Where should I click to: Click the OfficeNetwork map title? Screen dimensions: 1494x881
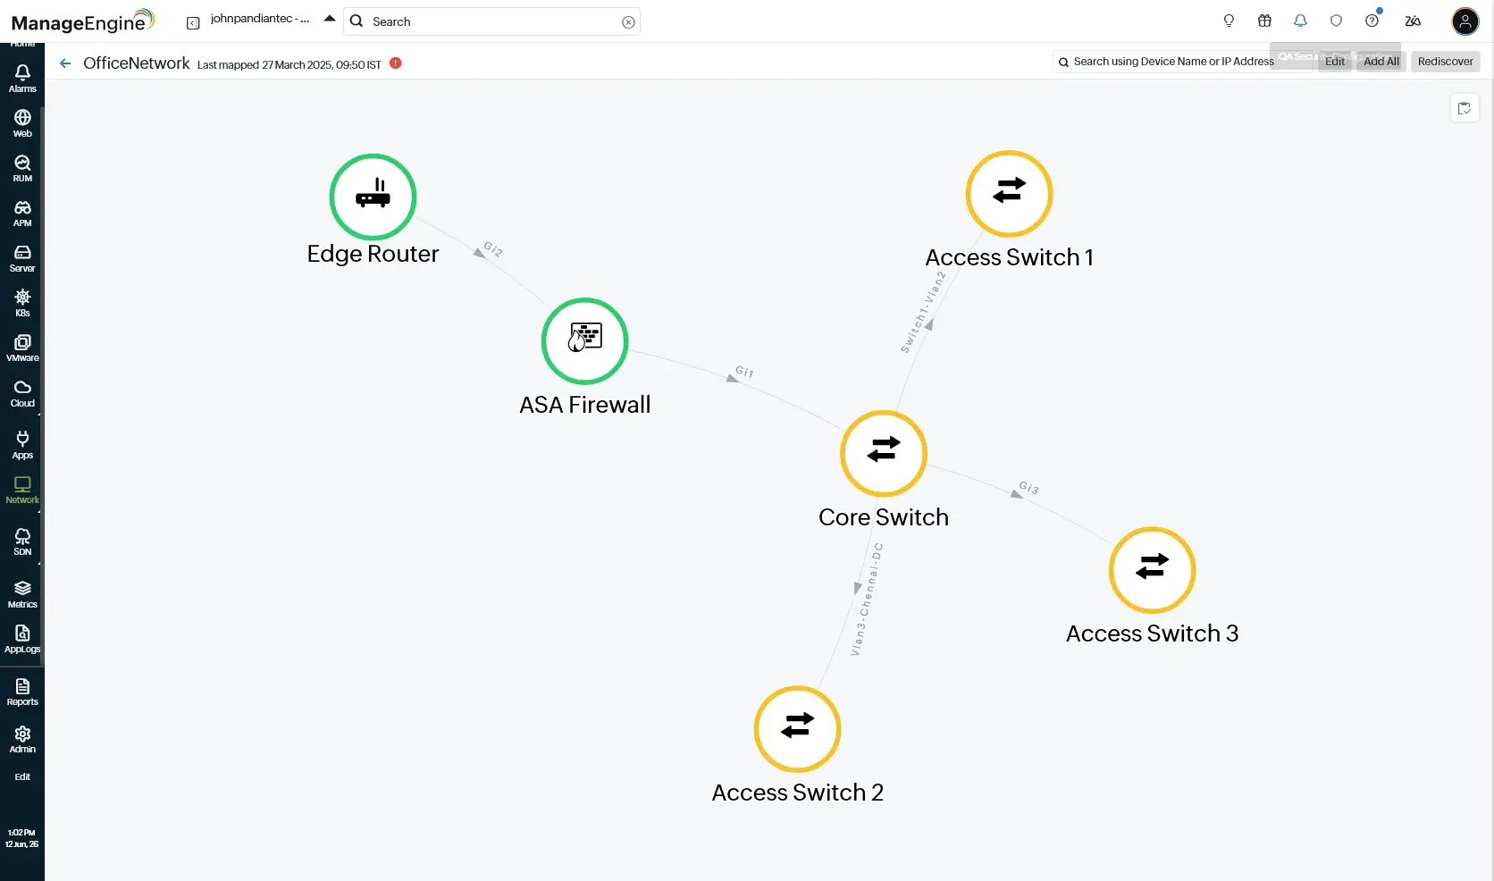coord(136,63)
